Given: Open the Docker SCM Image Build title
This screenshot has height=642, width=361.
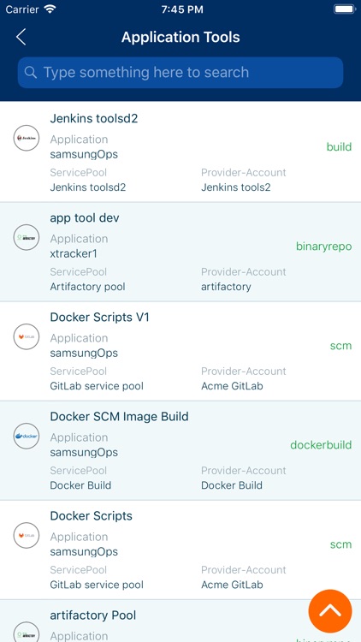Looking at the screenshot, I should click(x=119, y=417).
